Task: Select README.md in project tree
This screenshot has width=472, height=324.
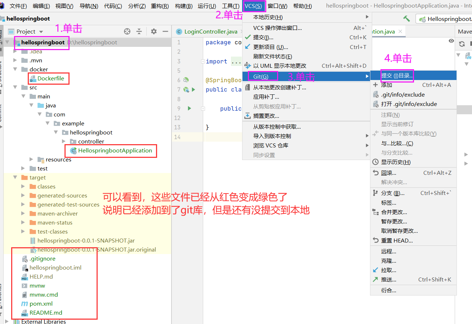Action: [x=46, y=312]
